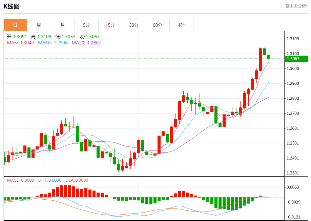This screenshot has width=311, height=221.
Task: Click the 开:1.3091 open value
Action: click(x=17, y=37)
